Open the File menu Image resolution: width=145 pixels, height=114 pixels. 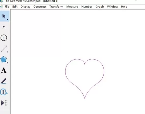[7, 7]
